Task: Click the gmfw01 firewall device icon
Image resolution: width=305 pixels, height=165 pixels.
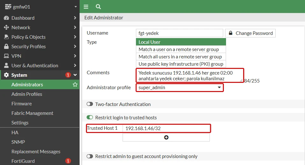Action: pos(8,7)
